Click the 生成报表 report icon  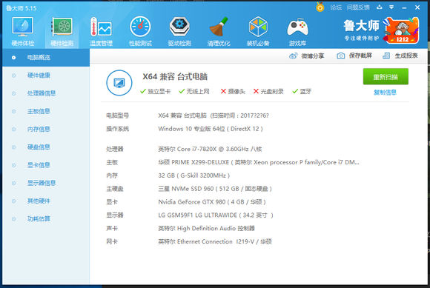pyautogui.click(x=386, y=56)
